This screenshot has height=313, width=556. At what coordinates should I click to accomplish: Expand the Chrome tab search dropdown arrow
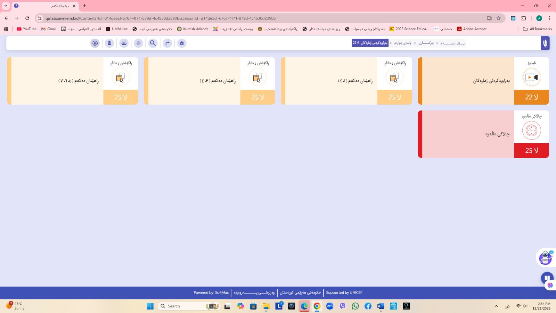[6, 6]
